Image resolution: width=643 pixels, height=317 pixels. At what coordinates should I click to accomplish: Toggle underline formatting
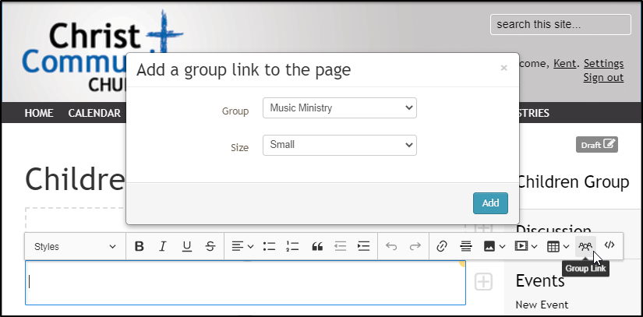pyautogui.click(x=187, y=246)
